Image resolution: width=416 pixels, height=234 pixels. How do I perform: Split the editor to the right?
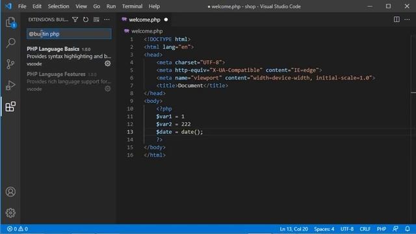click(396, 19)
